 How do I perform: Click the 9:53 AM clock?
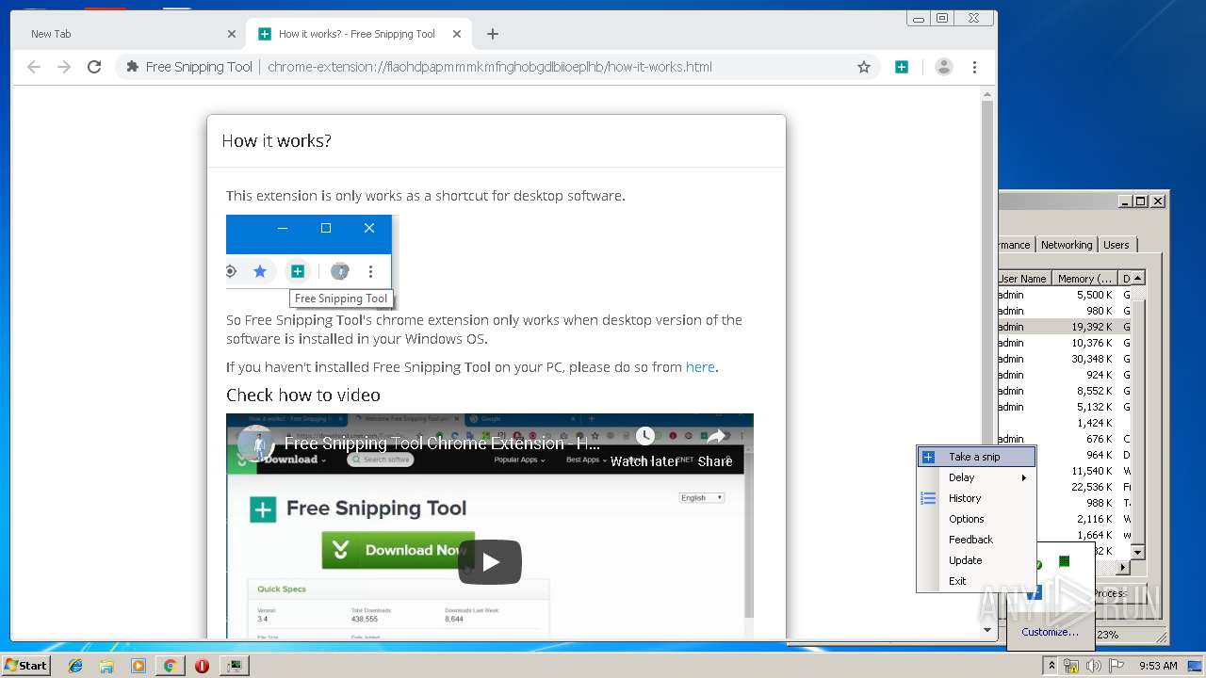tap(1158, 666)
